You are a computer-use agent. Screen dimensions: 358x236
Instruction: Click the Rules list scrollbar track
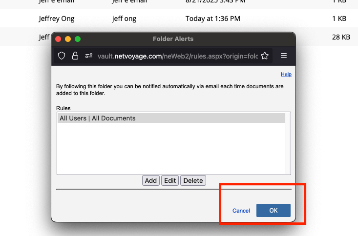tap(288, 143)
